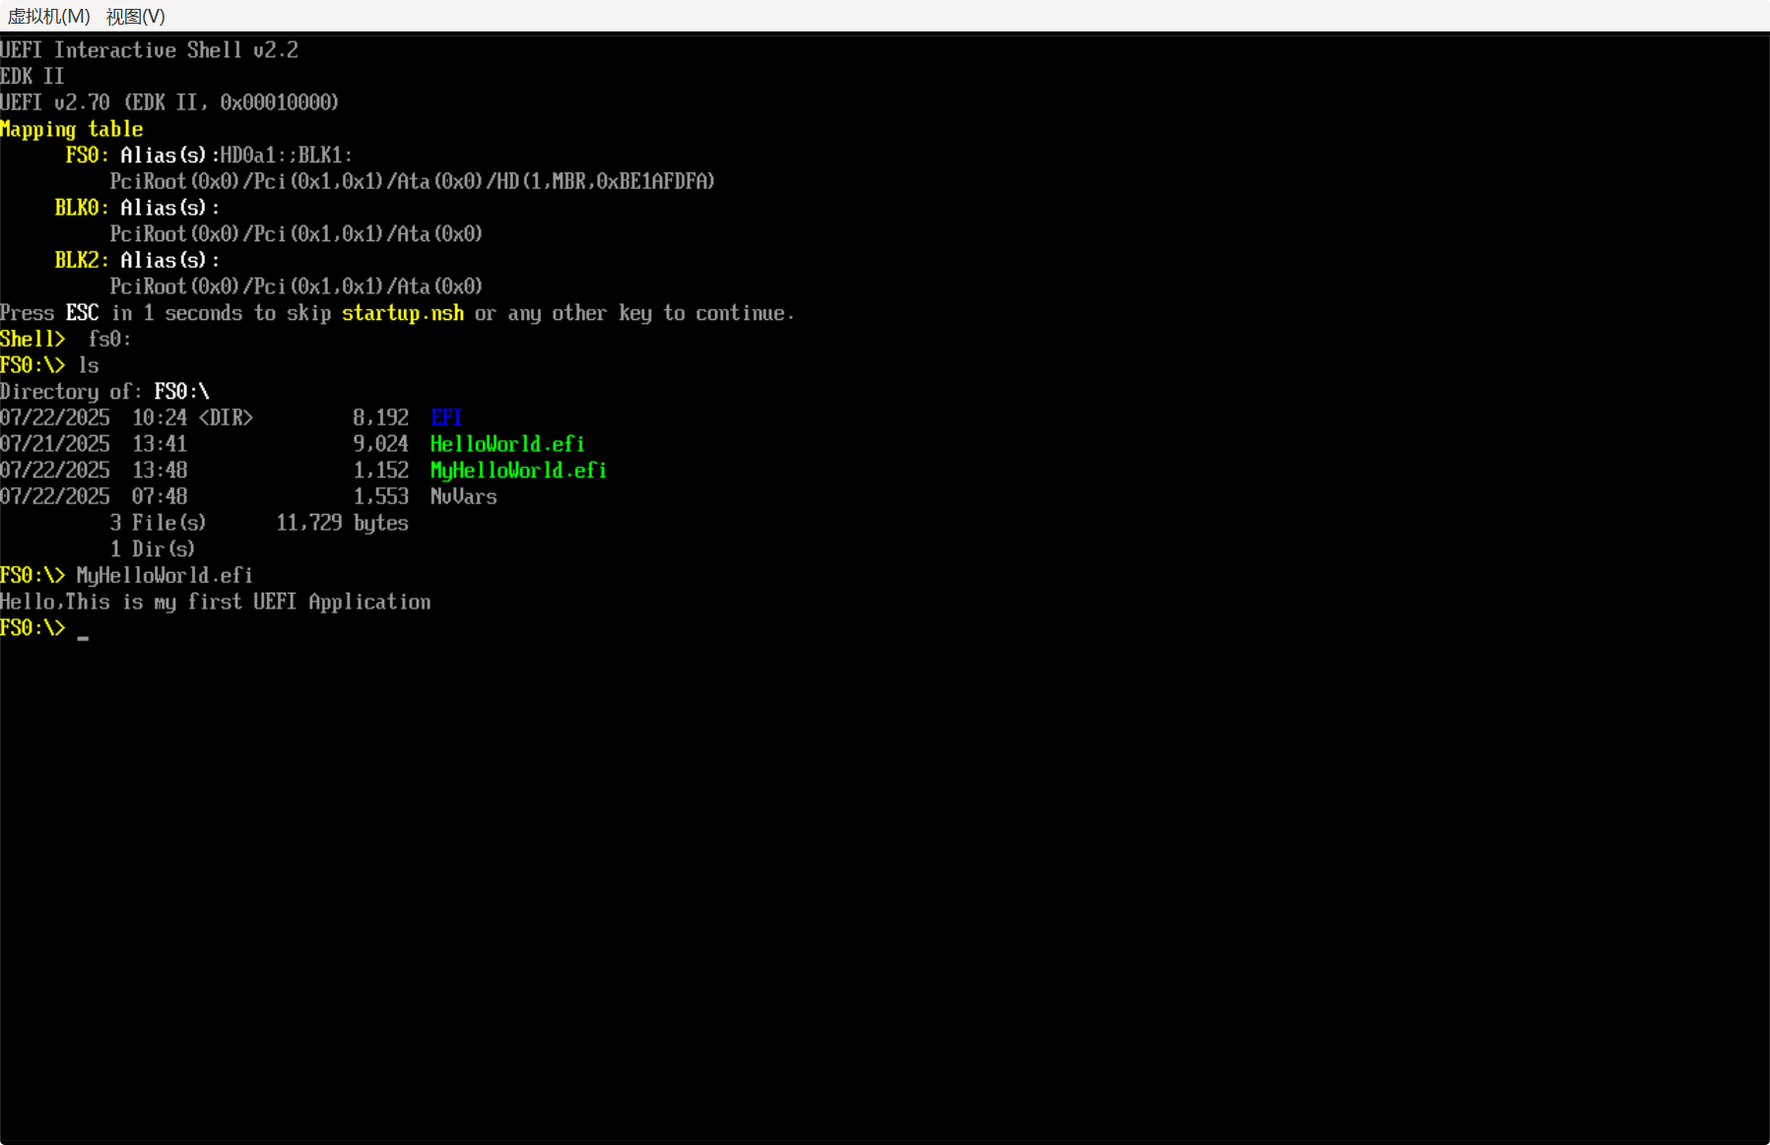Click the HelloWorld.efi file name
This screenshot has width=1770, height=1145.
point(506,444)
